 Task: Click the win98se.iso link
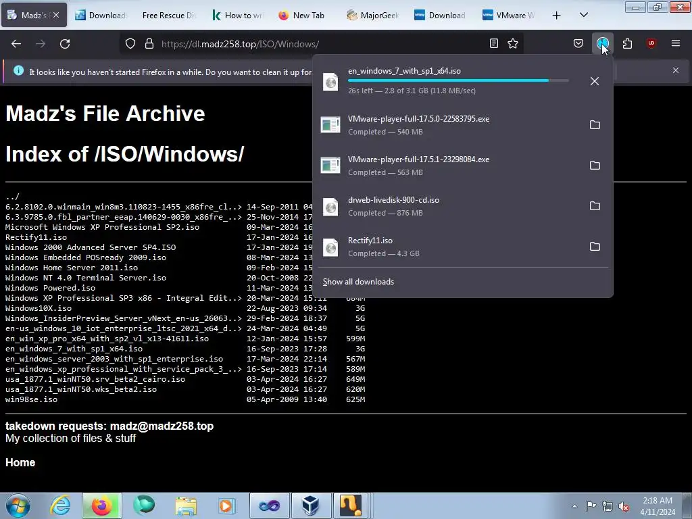tap(31, 399)
